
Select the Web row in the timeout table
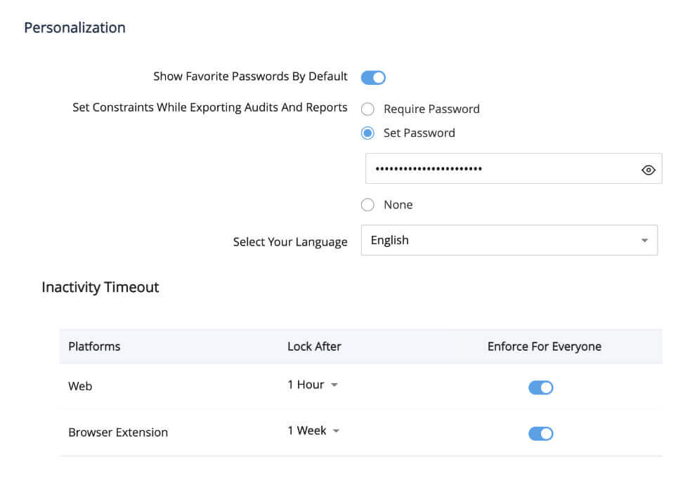pyautogui.click(x=80, y=386)
